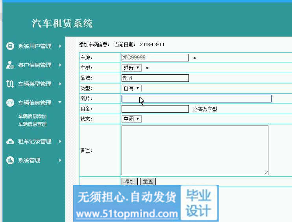Click the cloud icon beside 租车记录管理
The height and width of the screenshot is (222, 292).
coord(10,141)
